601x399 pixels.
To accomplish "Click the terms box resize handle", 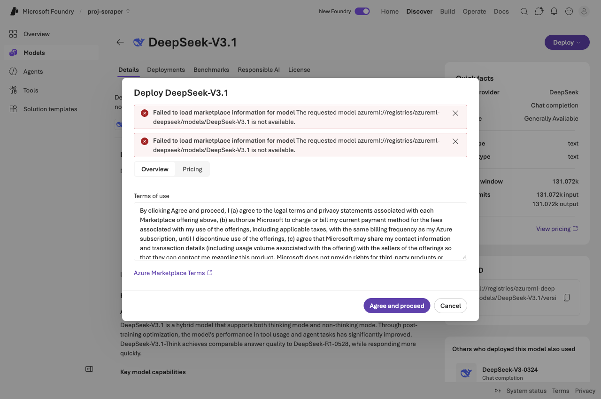I will point(464,257).
